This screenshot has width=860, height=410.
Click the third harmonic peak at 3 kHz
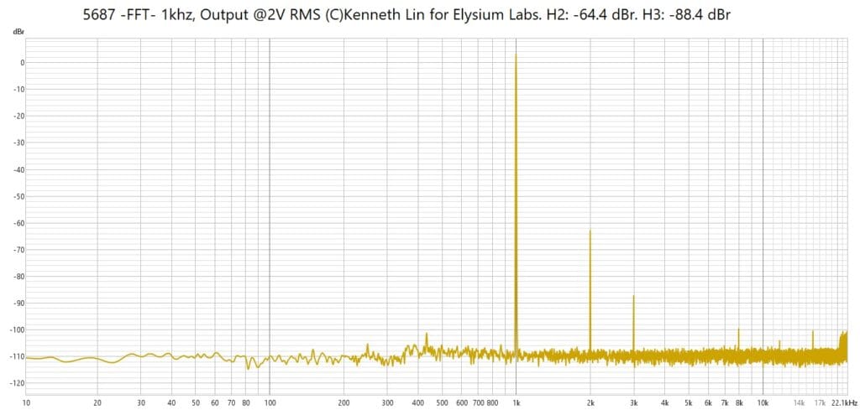click(x=633, y=323)
